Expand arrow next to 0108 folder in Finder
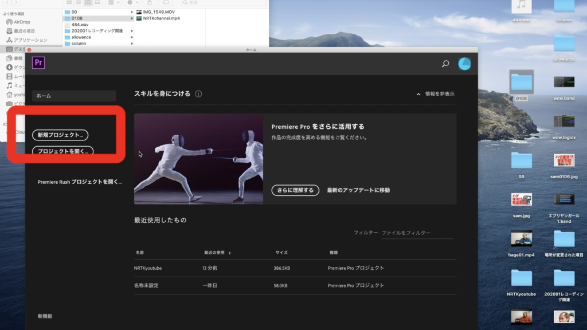 pyautogui.click(x=132, y=18)
